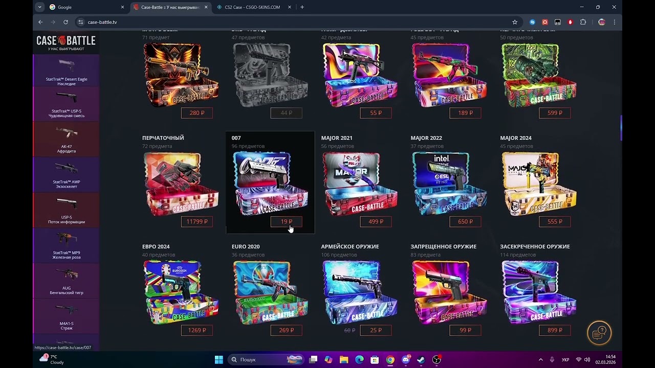Open the Chrome three-dot menu

coord(614,22)
